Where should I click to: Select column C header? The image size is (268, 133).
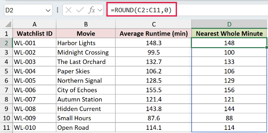(x=154, y=24)
